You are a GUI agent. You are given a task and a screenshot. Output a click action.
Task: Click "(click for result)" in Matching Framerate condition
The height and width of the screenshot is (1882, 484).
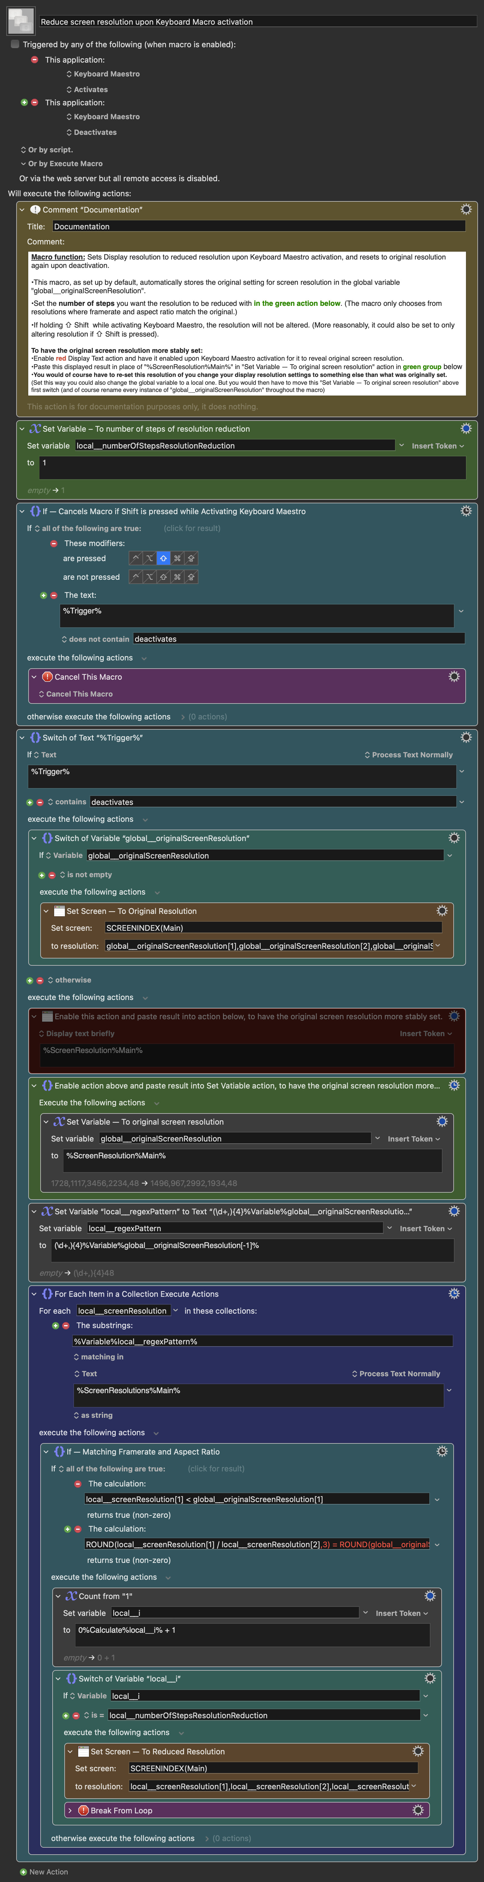(x=216, y=1468)
